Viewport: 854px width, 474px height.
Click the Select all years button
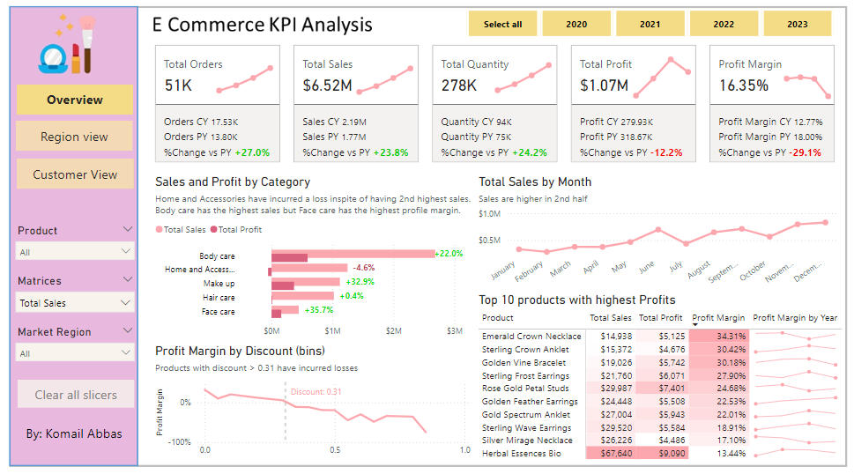point(502,25)
